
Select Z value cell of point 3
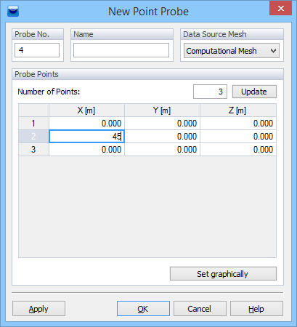(x=238, y=150)
